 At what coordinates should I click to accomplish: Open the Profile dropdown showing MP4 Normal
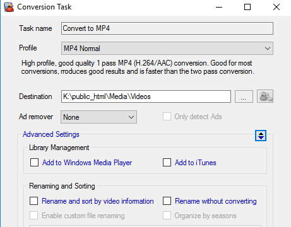pos(167,49)
